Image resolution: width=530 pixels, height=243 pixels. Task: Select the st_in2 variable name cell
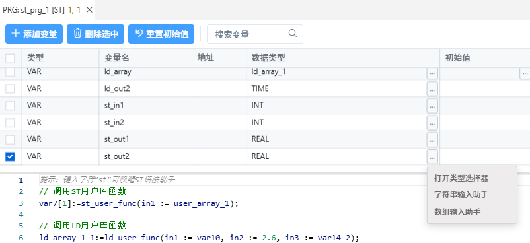(145, 122)
